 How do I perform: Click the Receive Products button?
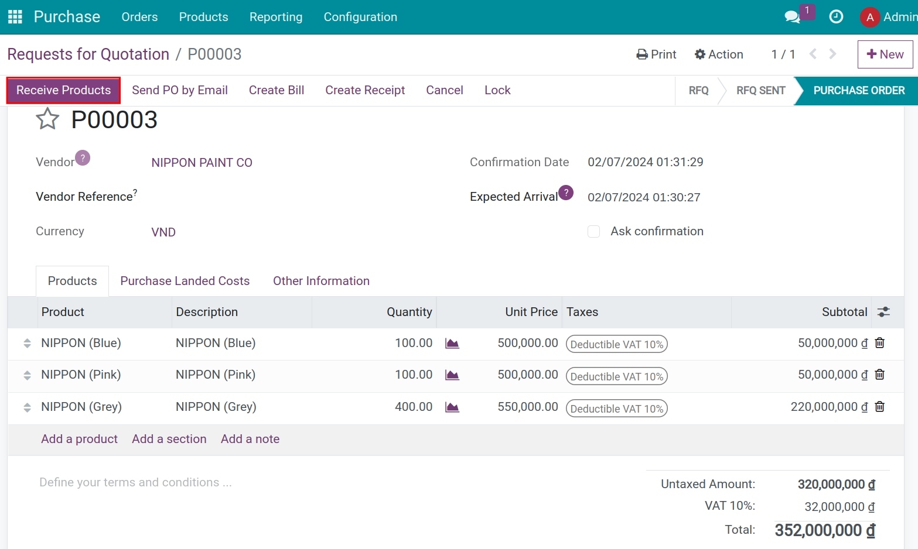(63, 90)
